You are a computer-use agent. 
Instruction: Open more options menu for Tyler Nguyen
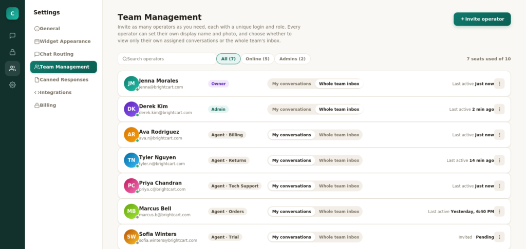(499, 160)
